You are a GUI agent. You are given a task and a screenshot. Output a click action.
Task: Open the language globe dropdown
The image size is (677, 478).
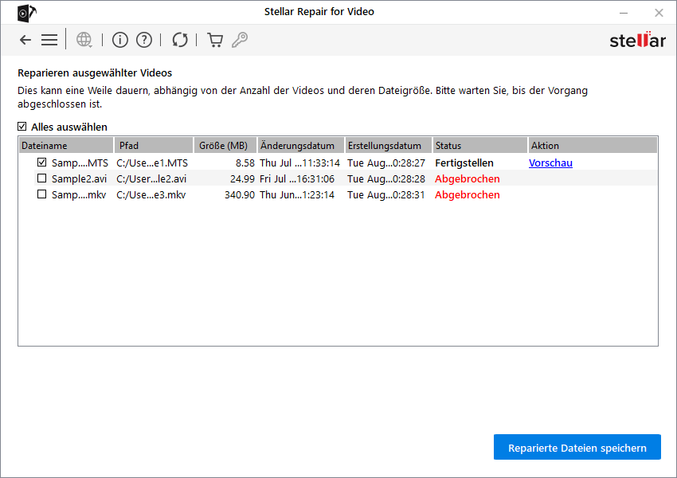(84, 40)
